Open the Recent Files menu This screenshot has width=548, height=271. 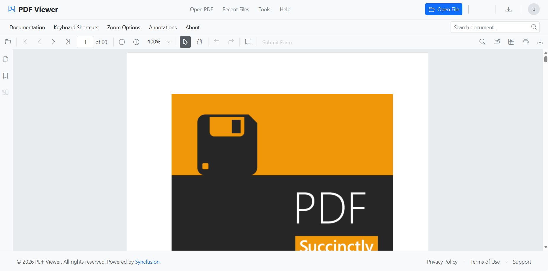pos(236,9)
